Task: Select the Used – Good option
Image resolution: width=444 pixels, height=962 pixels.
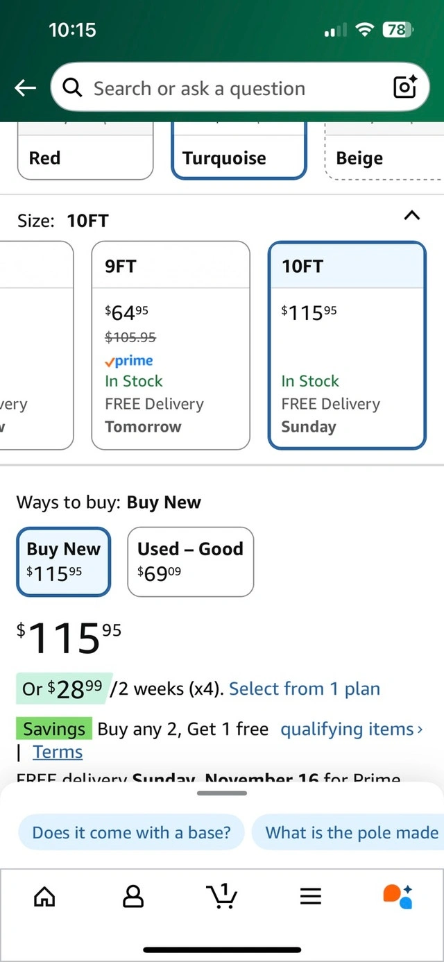Action: coord(190,561)
